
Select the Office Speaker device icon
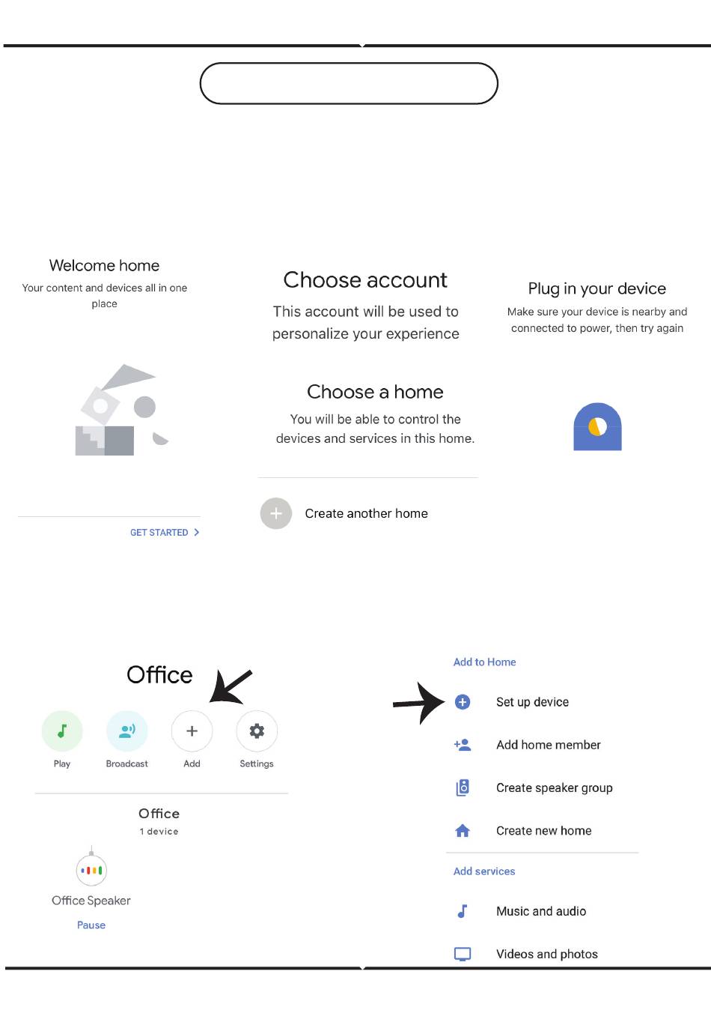coord(91,870)
